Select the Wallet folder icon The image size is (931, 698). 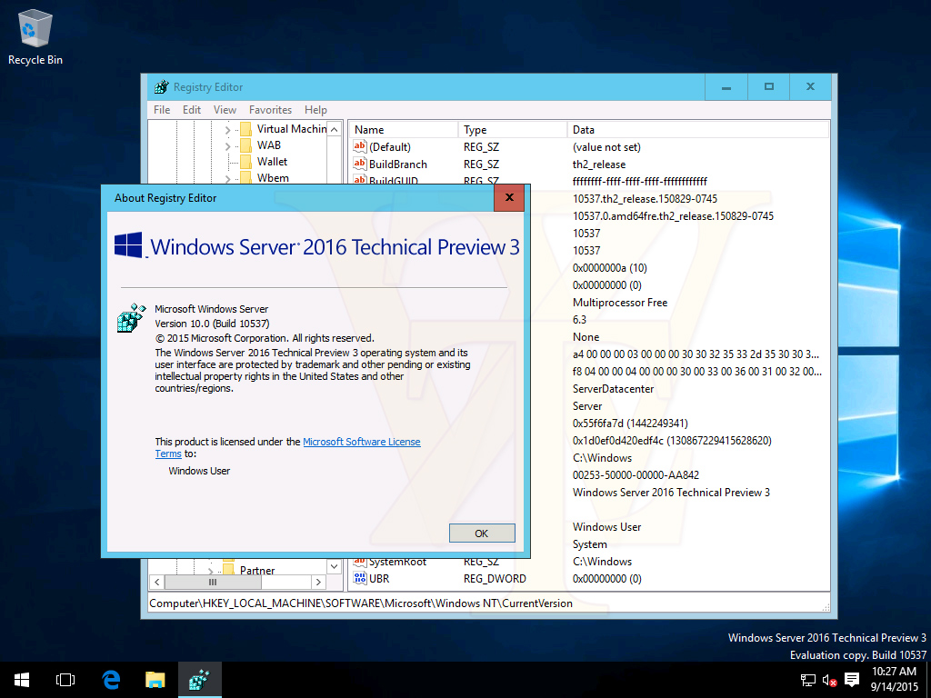(x=245, y=162)
